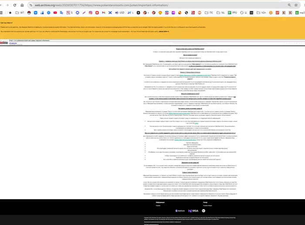Open the mp3 bookmark
Screen dimensions: 305x225
point(300,13)
